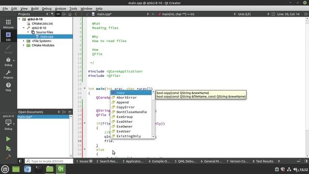
Task: Split the editor view
Action: [306, 14]
